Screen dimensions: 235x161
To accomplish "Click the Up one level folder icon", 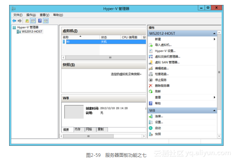I will 27,21.
